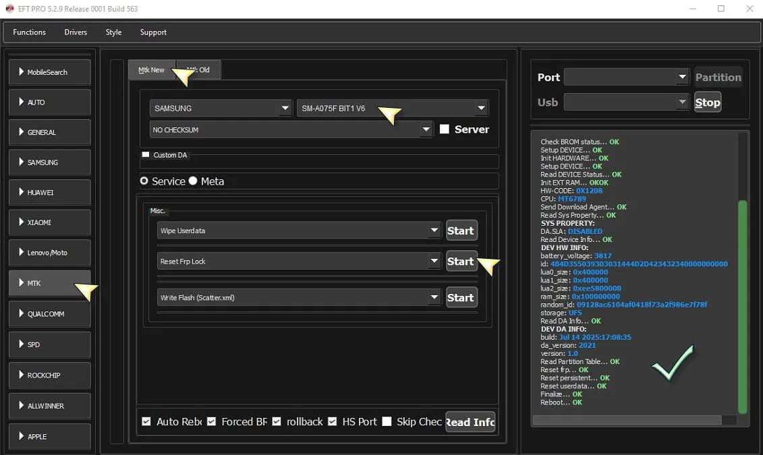The height and width of the screenshot is (455, 763).
Task: Select the QUALCOMM sidebar entry
Action: point(49,314)
